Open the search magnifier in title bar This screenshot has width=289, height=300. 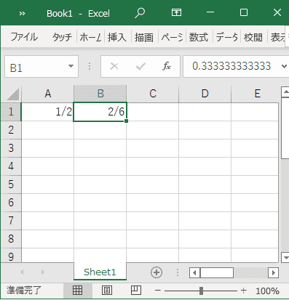click(x=140, y=13)
